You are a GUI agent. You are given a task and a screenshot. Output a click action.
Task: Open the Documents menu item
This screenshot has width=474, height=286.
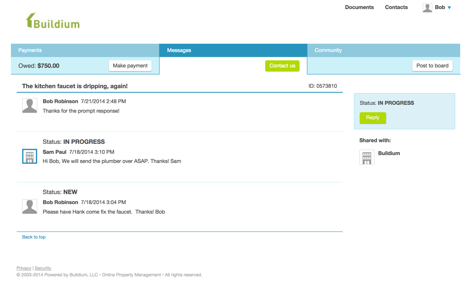pyautogui.click(x=359, y=7)
